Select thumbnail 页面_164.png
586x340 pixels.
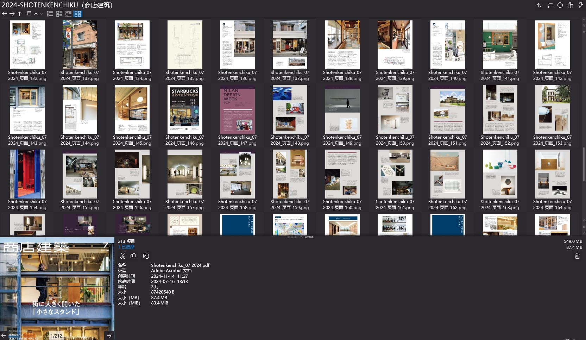(553, 174)
